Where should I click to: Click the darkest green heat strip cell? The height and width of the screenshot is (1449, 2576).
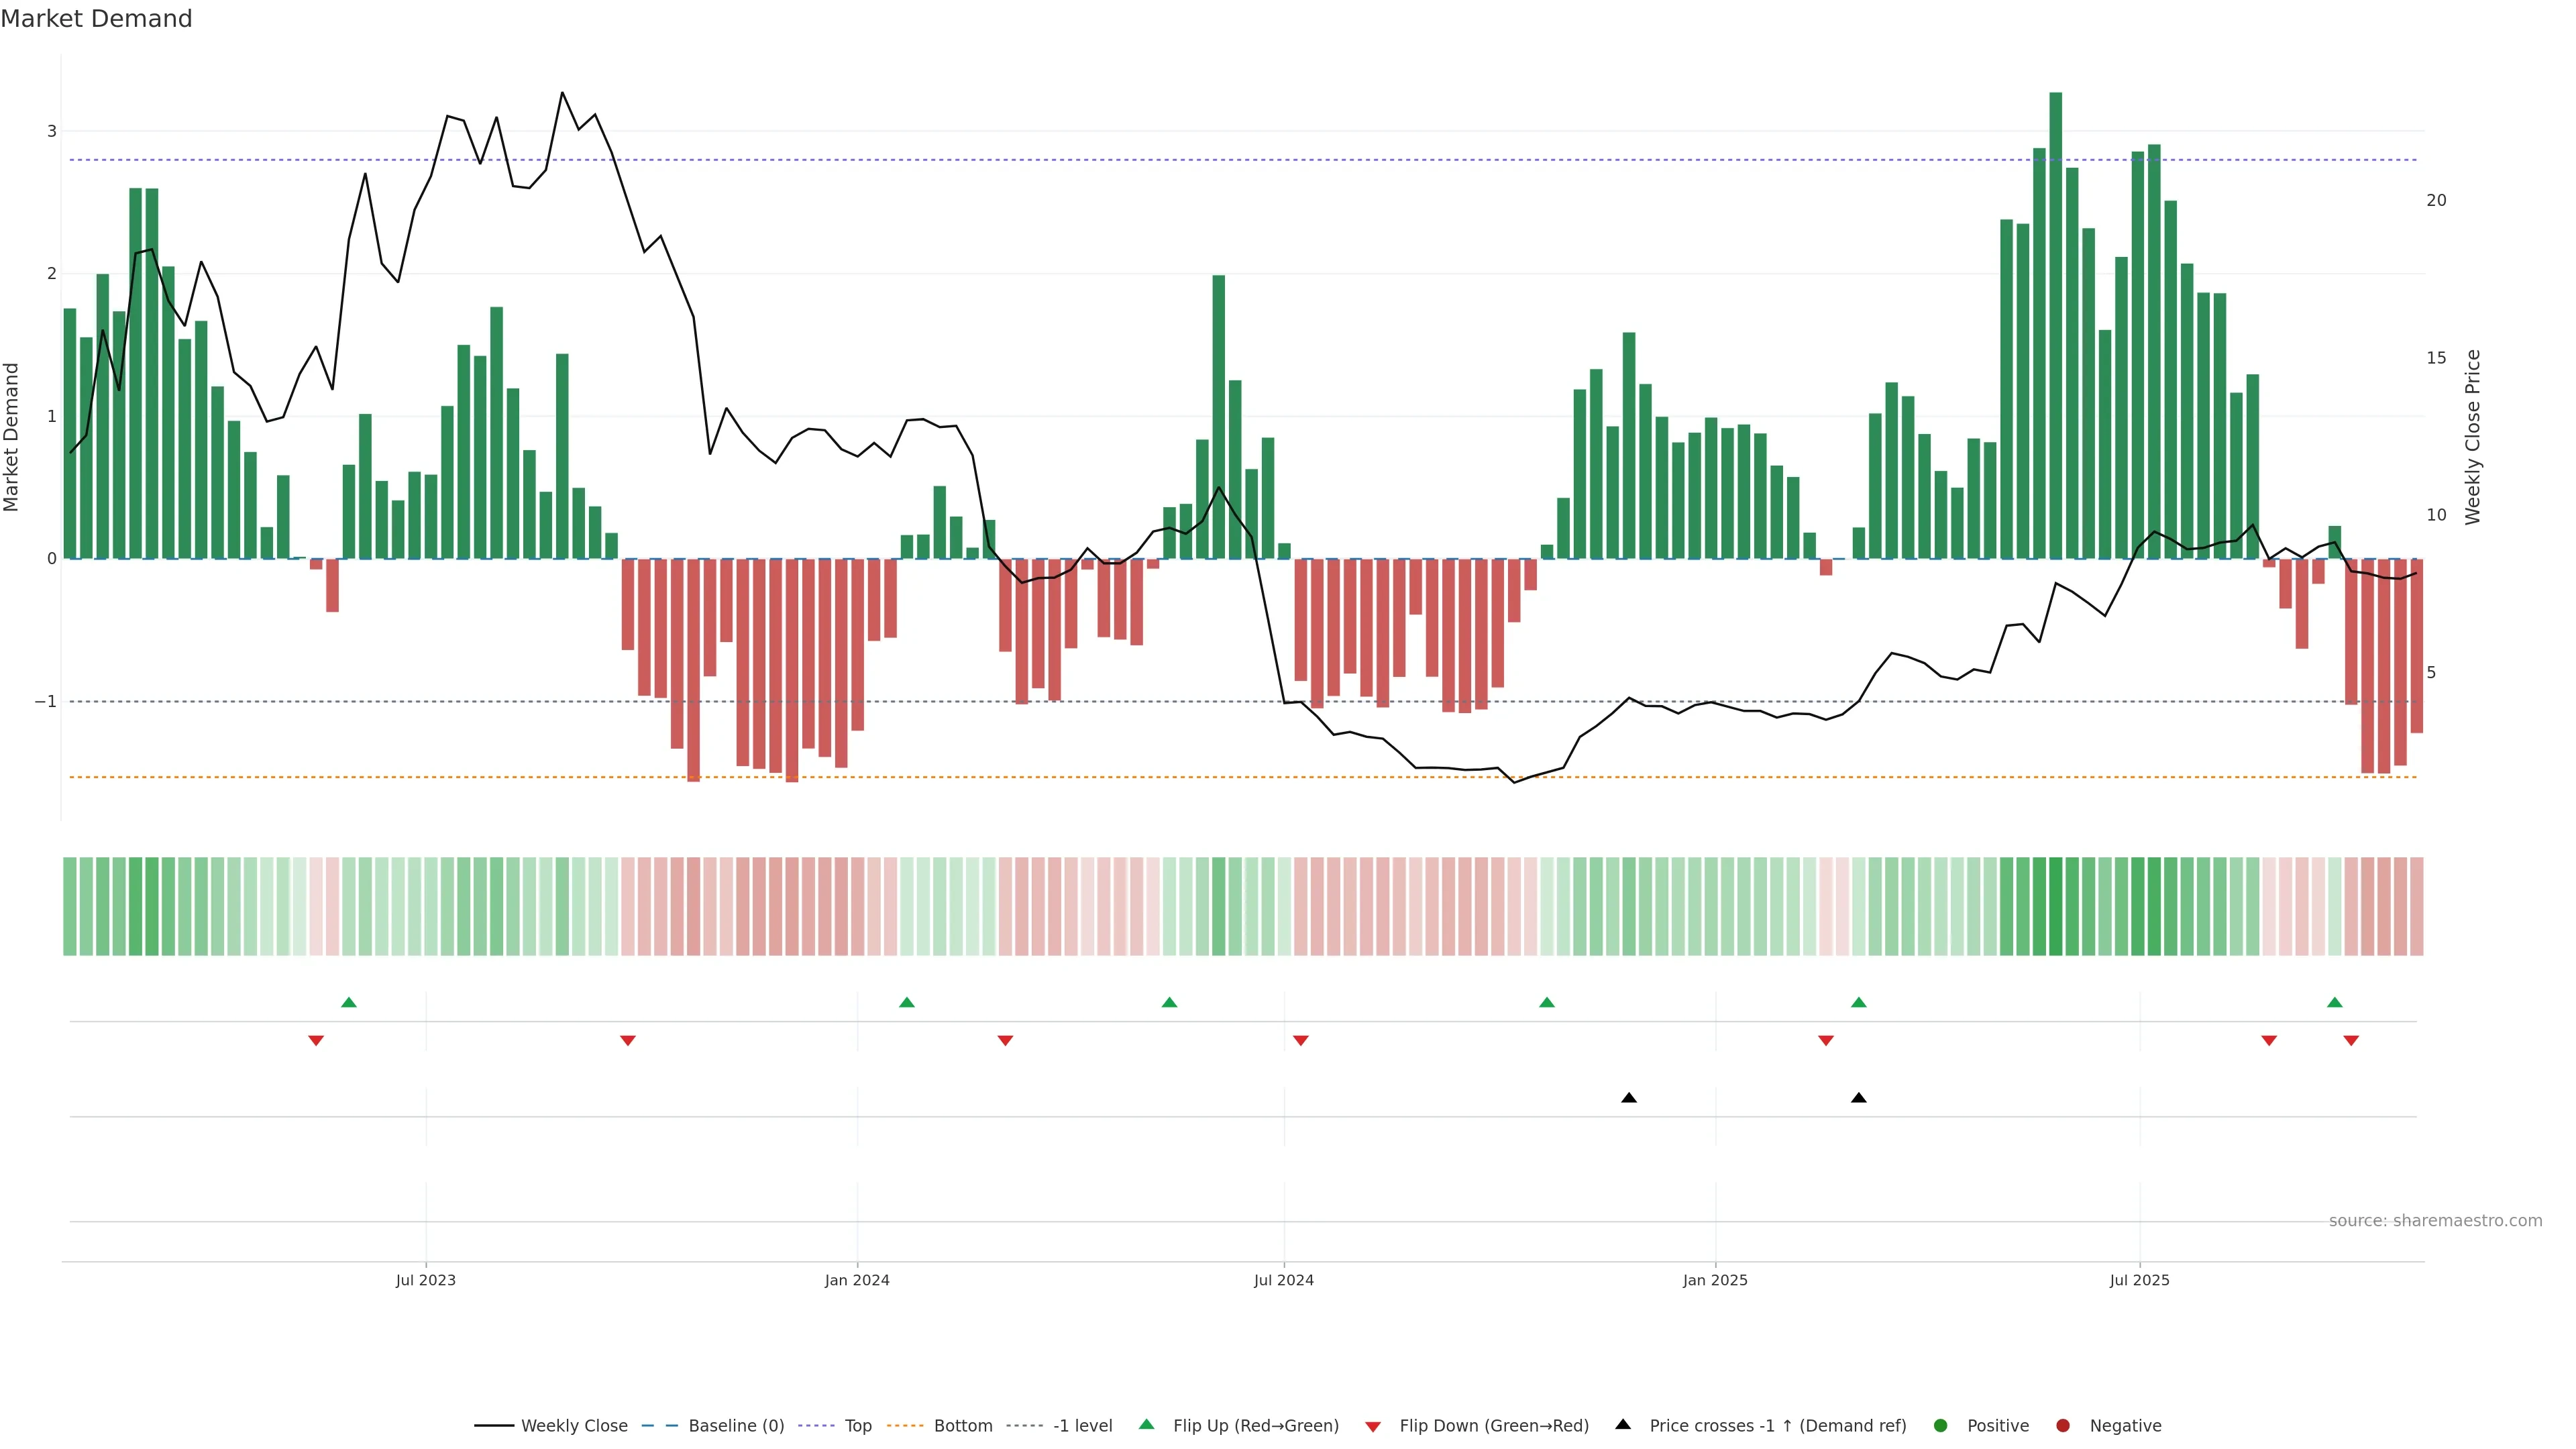(2056, 906)
